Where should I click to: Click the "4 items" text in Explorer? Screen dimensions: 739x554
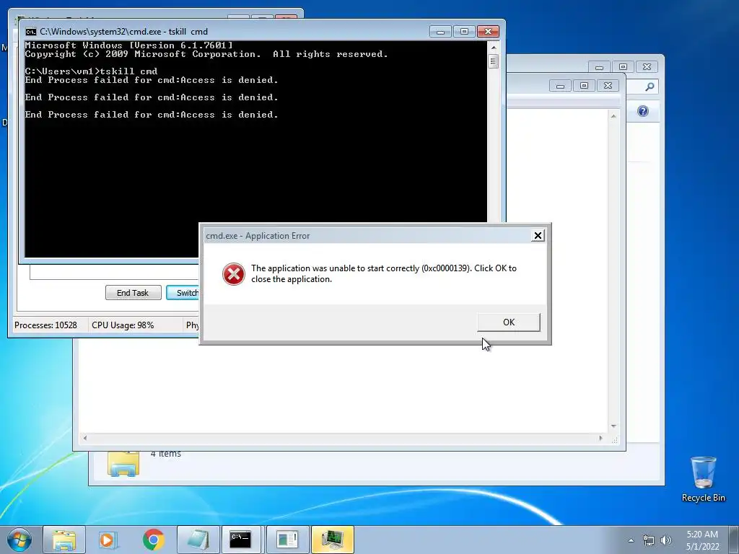[166, 454]
